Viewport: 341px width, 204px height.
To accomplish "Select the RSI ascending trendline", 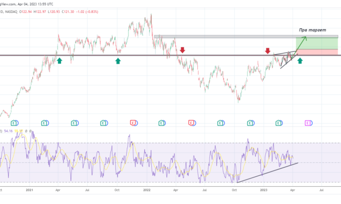I will [x=267, y=173].
